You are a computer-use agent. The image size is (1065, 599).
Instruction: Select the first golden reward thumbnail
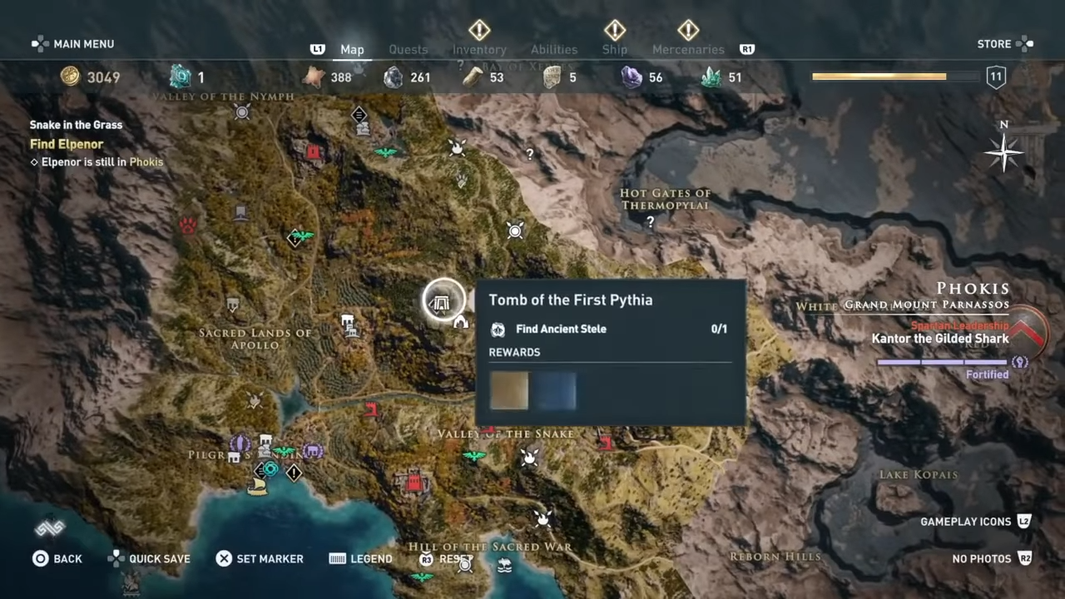[x=509, y=390]
